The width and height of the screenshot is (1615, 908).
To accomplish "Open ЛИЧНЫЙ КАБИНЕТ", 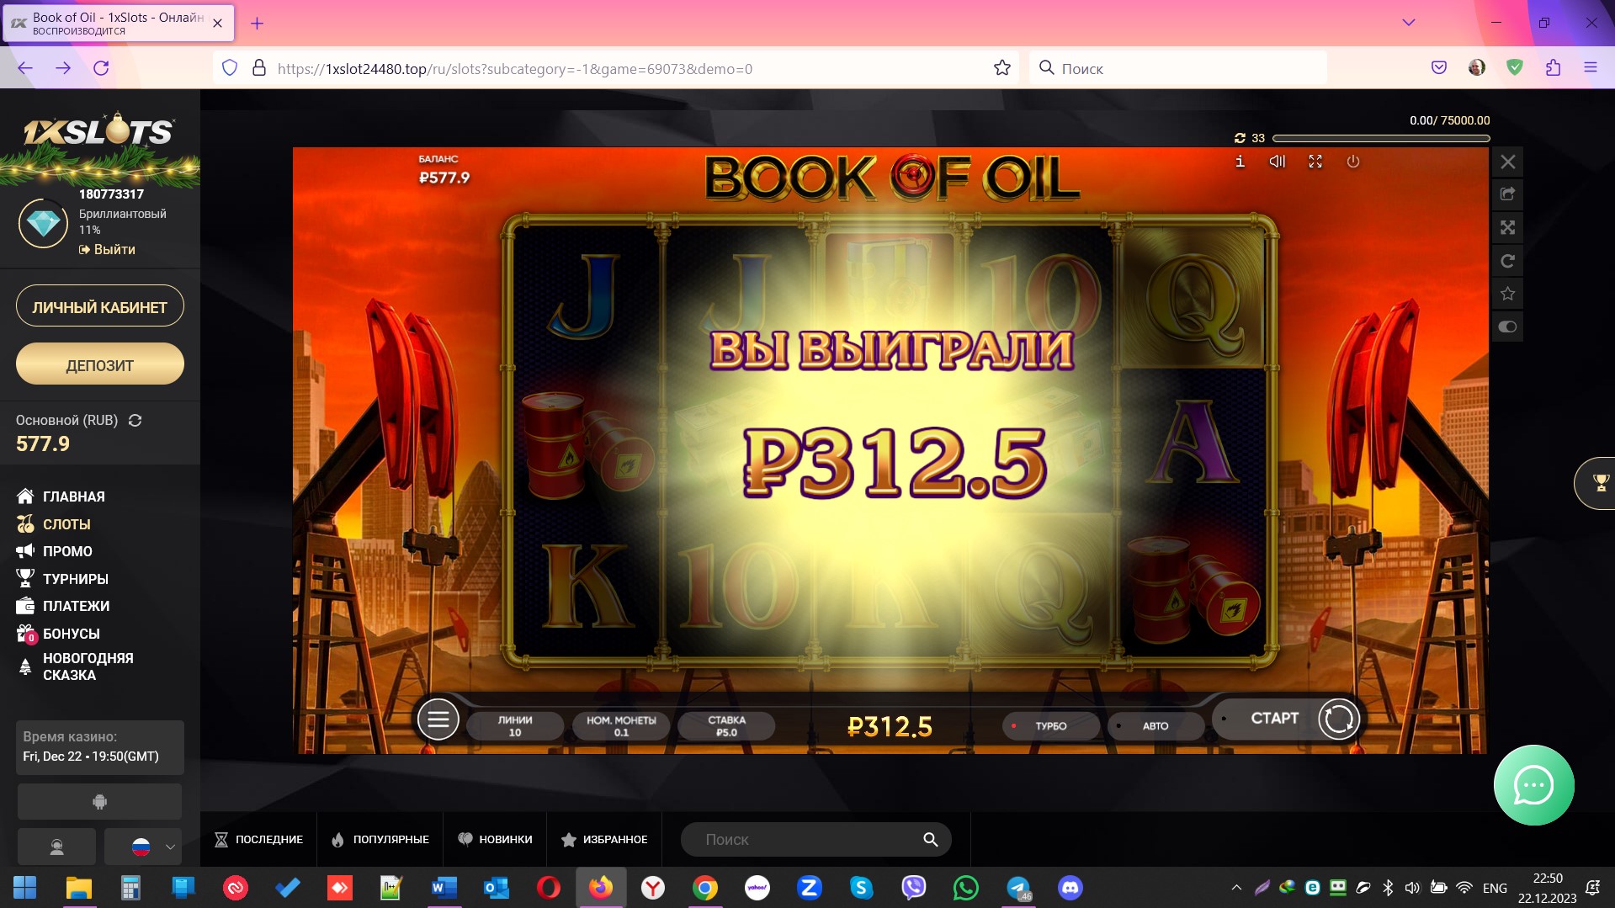I will pos(100,307).
